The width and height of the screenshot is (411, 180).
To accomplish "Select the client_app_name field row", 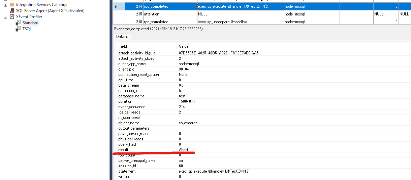I will (x=263, y=64).
